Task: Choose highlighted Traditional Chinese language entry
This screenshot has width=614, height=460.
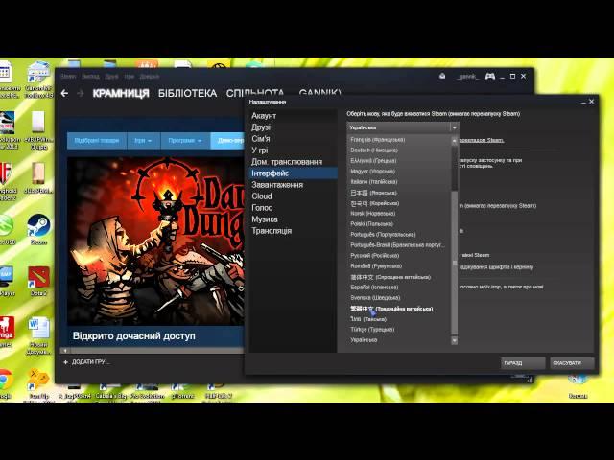Action: (399, 309)
